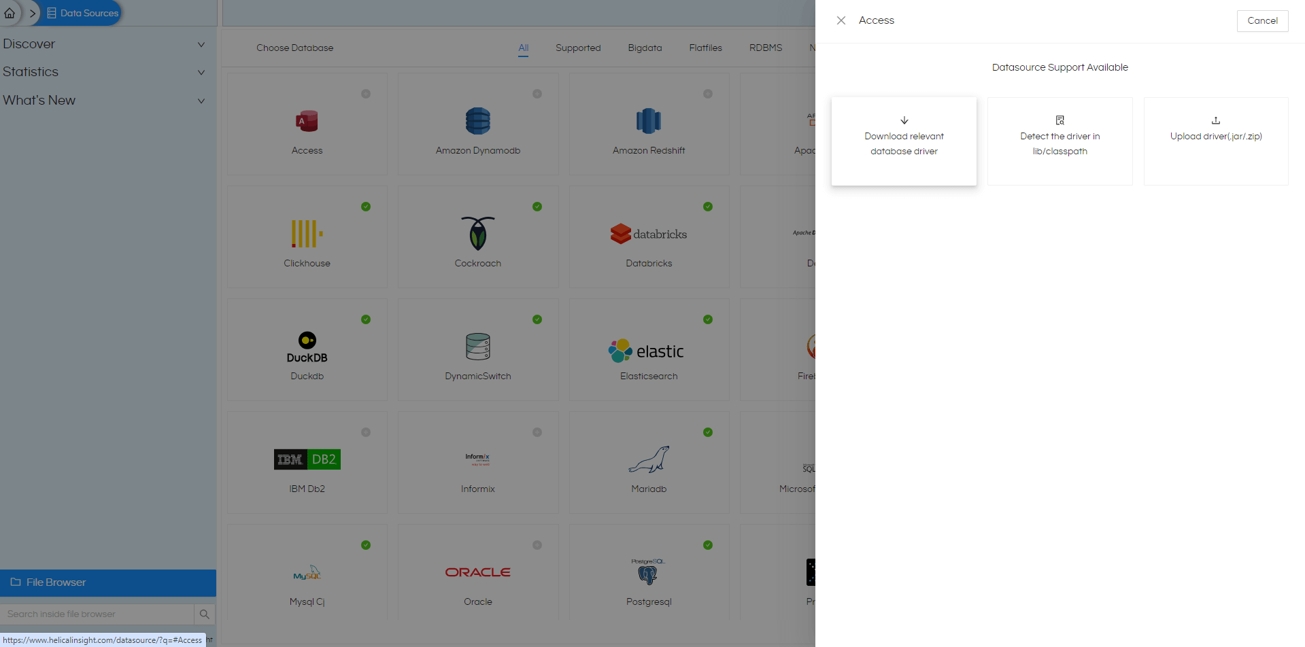Switch to the All tab
1305x647 pixels.
524,48
